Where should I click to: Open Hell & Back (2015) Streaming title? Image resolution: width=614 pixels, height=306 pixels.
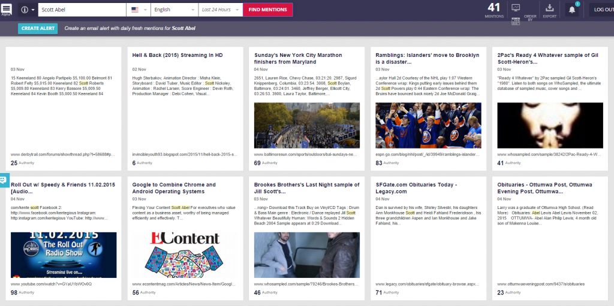(177, 55)
